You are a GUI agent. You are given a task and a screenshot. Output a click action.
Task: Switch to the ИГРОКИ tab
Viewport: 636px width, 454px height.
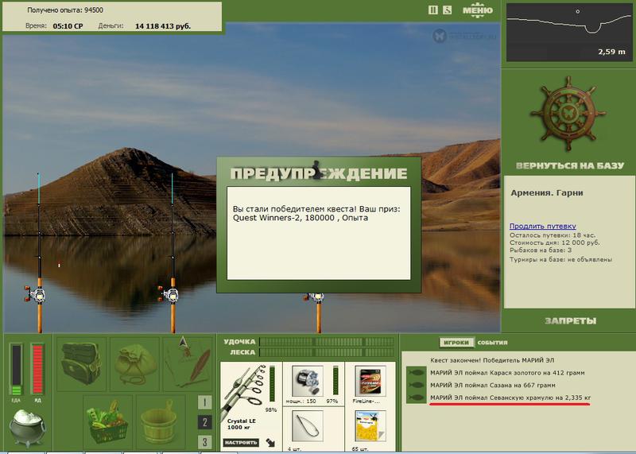pos(456,343)
